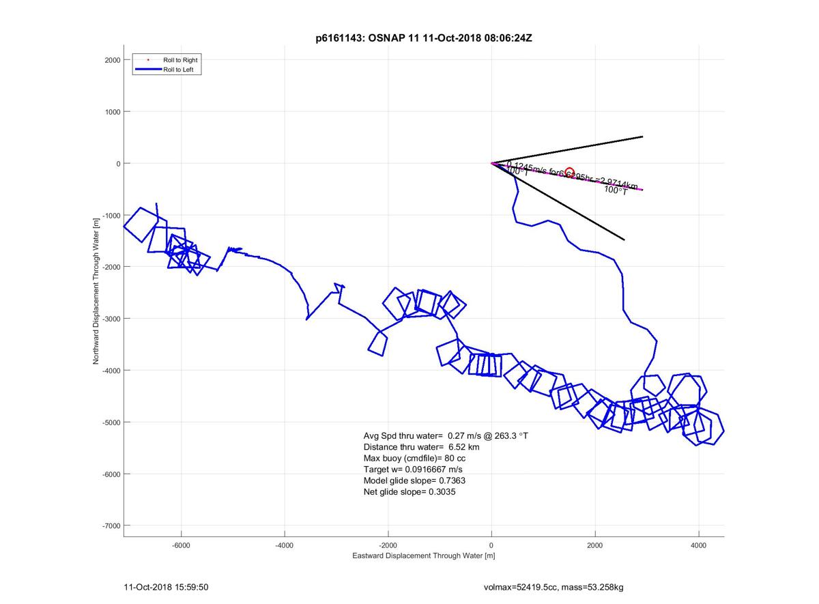819x604 pixels.
Task: Click 'Max buoy (cmdfile)= 80 cc' text
Action: tap(414, 459)
